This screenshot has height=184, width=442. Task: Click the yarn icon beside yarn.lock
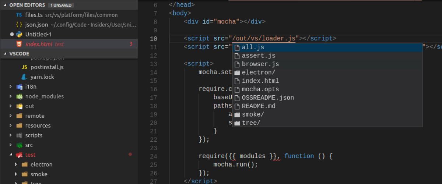(x=24, y=77)
